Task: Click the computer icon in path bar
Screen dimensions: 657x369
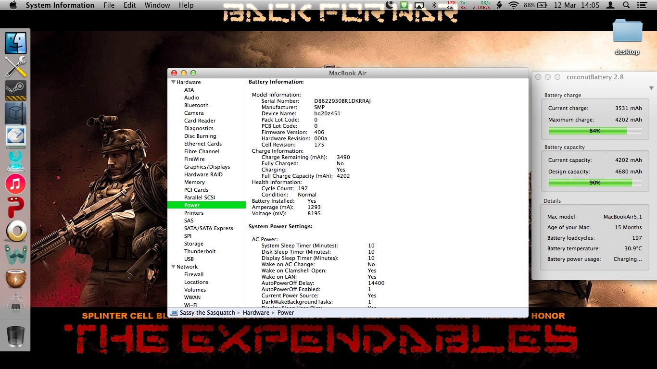Action: click(174, 312)
